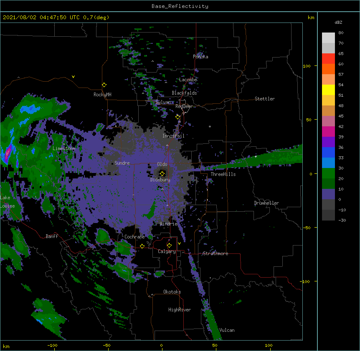The image size is (360, 351).
Task: Click the km unit label at top right
Action: point(311,18)
